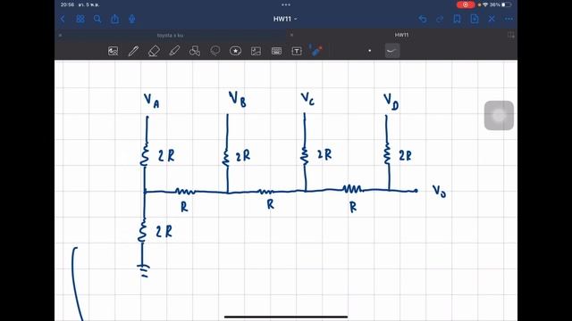
Task: Open search in the notebook
Action: [97, 19]
